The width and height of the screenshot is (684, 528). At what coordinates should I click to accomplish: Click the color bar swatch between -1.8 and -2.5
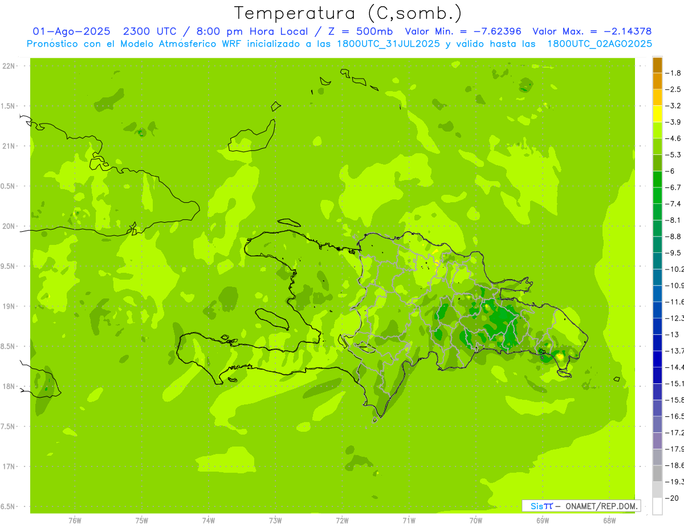pos(657,81)
